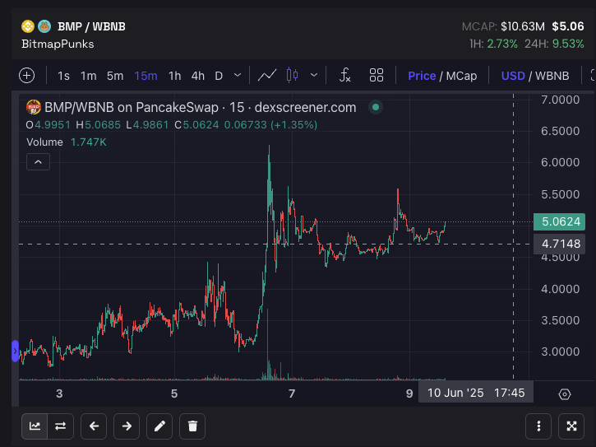
Task: Click the C5.0624 close value
Action: (196, 125)
